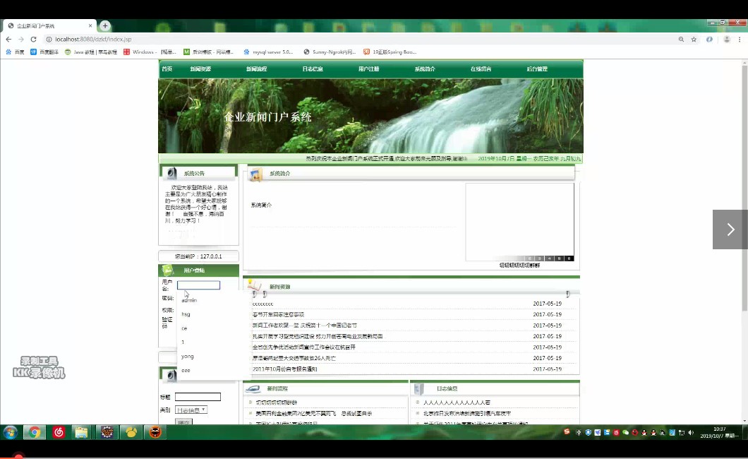The height and width of the screenshot is (459, 748).
Task: Select slide 4 in the image carousel
Action: pyautogui.click(x=549, y=258)
